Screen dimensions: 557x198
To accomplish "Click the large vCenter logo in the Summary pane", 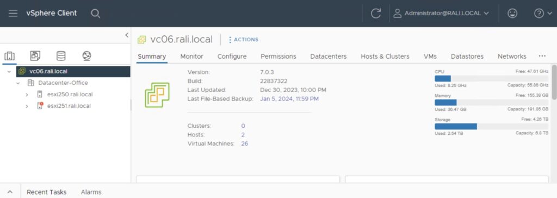I will [157, 95].
